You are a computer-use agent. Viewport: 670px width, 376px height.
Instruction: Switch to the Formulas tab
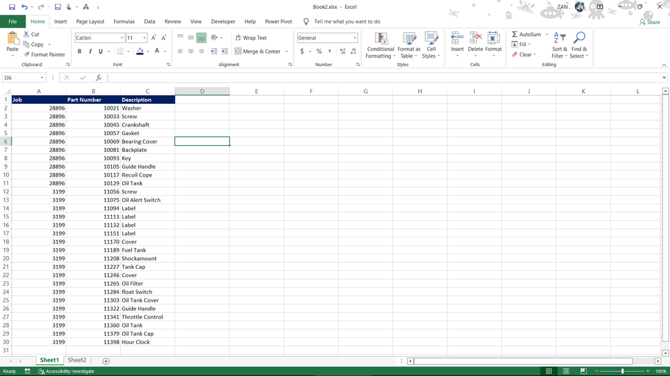pos(124,21)
